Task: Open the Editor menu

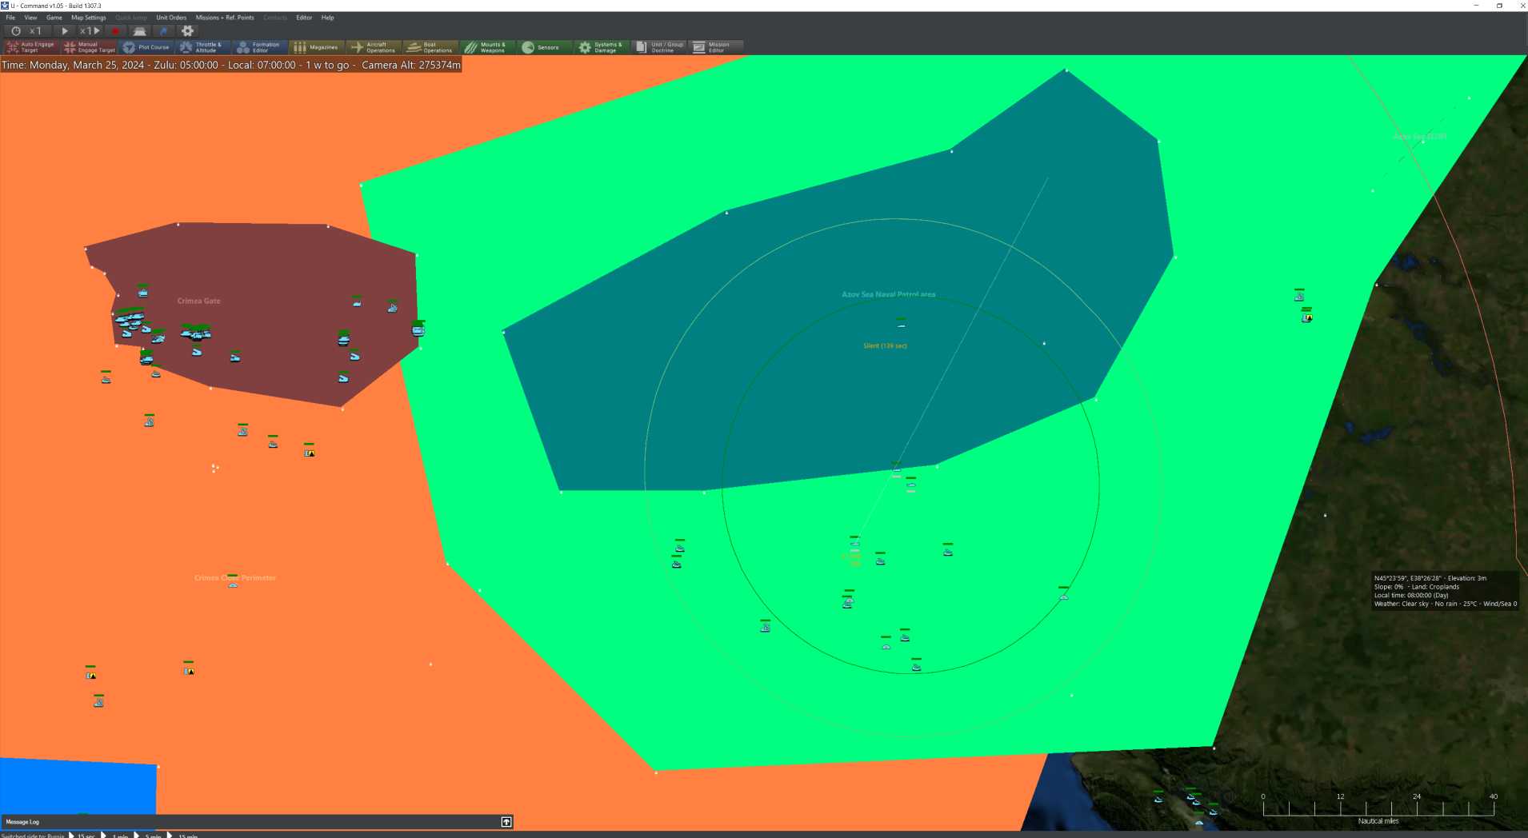Action: point(304,18)
